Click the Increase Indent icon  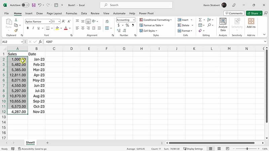pos(99,28)
